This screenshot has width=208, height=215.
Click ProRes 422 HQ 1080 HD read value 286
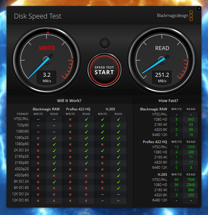191,152
